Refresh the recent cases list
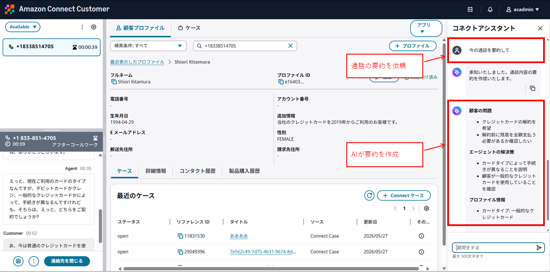This screenshot has width=550, height=272. point(369,196)
